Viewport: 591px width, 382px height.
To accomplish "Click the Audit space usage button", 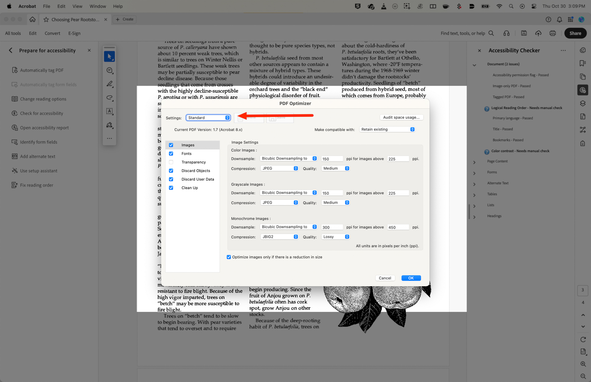I will [401, 117].
